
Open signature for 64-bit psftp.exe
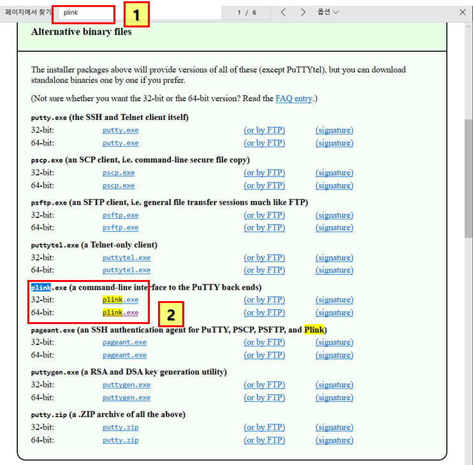coord(334,228)
